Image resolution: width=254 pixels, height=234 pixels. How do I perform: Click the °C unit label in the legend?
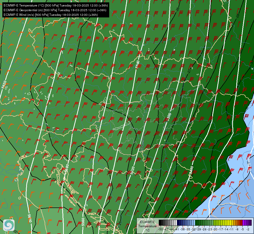pos(148,230)
